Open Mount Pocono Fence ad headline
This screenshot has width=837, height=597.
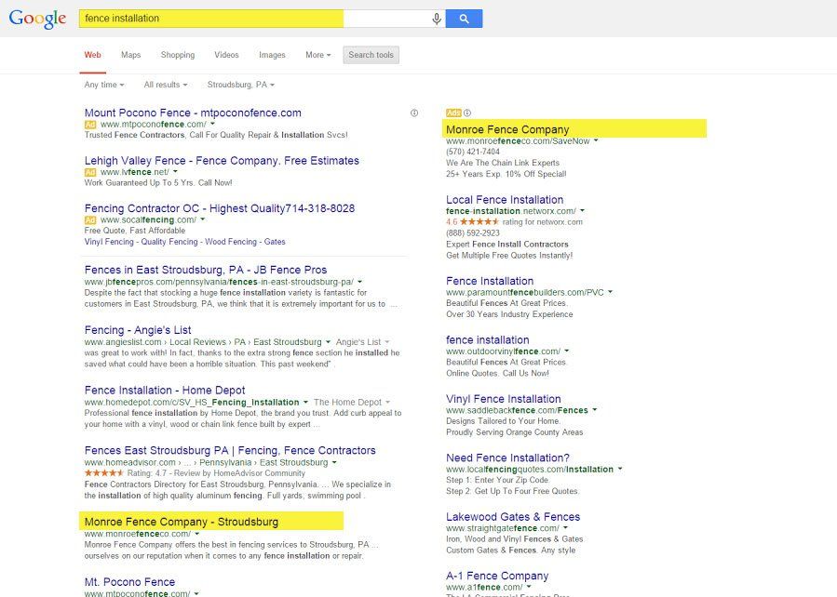[x=193, y=113]
